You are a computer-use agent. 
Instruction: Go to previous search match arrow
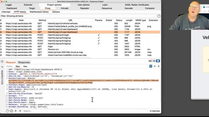pyautogui.click(x=16, y=111)
